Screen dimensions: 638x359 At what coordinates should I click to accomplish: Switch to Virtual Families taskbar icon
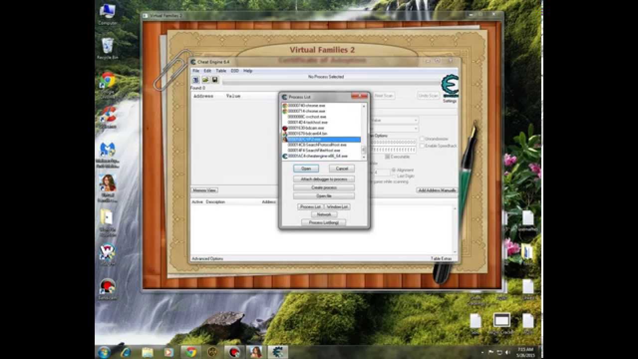pos(256,352)
